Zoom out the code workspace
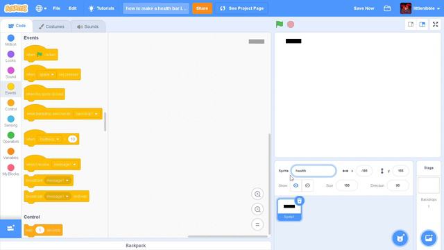444x250 pixels. [257, 210]
